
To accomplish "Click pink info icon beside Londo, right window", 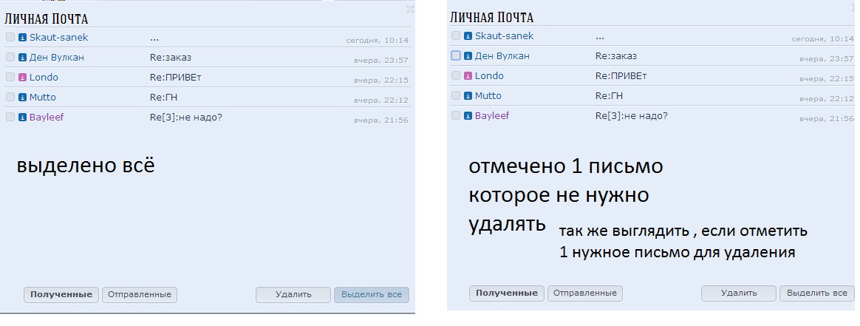I will point(468,75).
